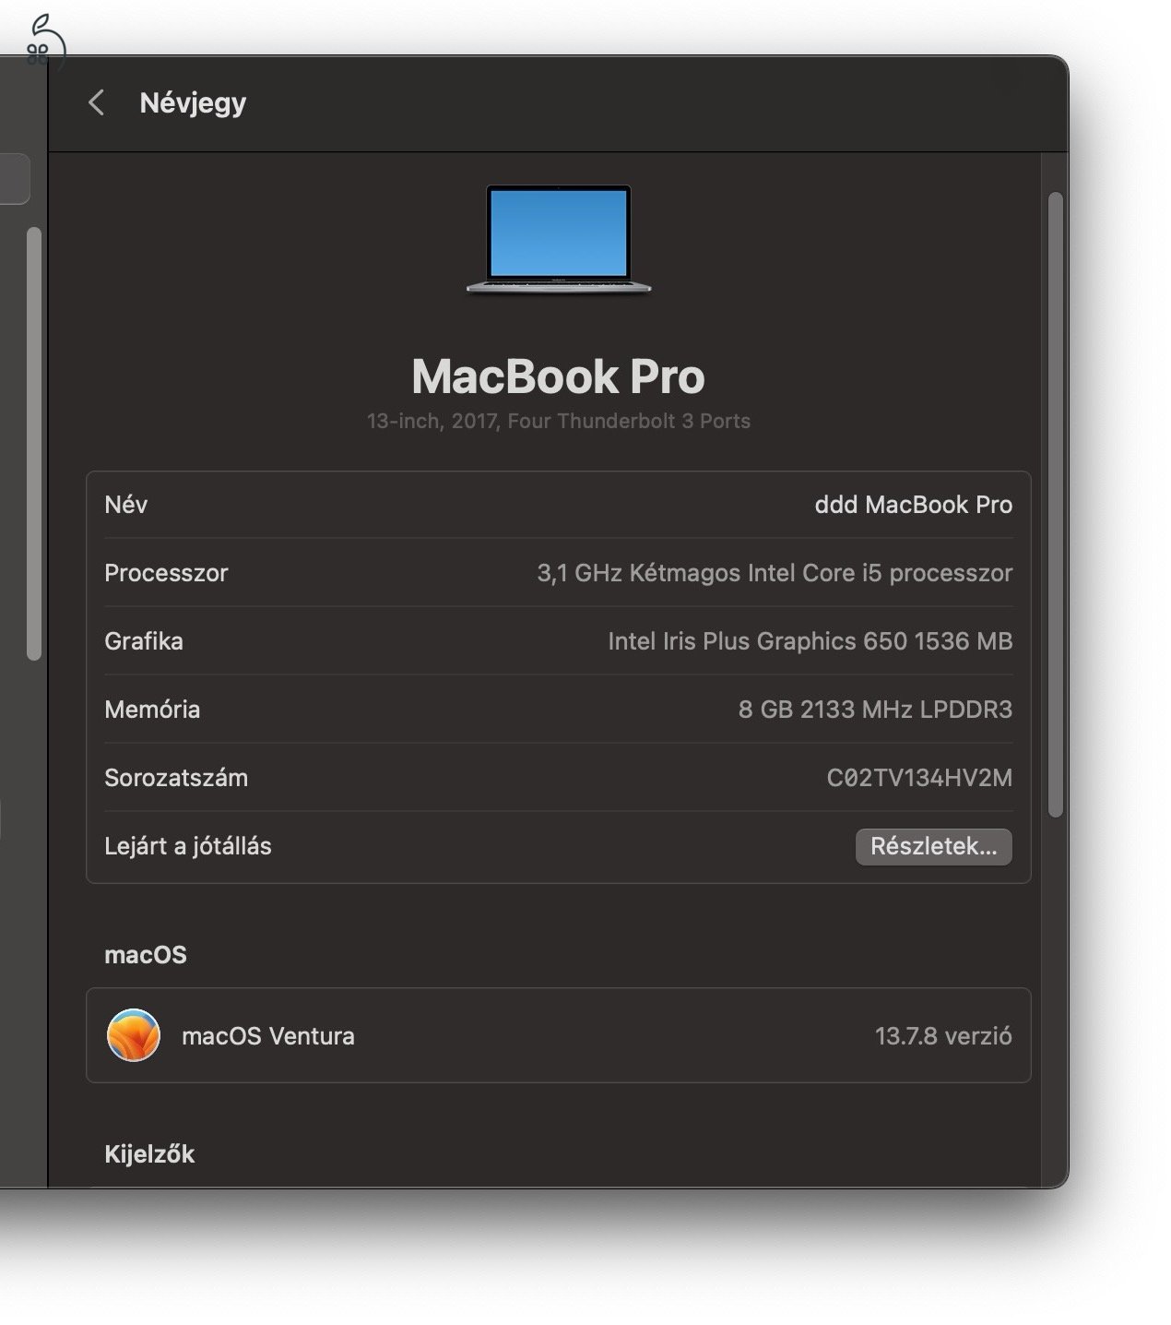
Task: Select the Grafika row
Action: point(558,641)
